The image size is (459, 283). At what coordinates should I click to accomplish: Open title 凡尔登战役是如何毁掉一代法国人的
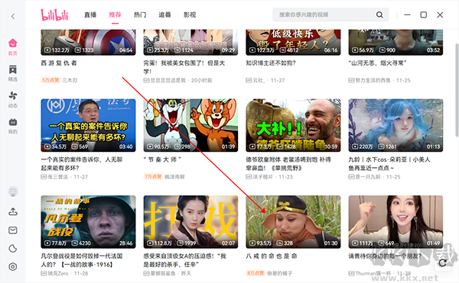(82, 260)
